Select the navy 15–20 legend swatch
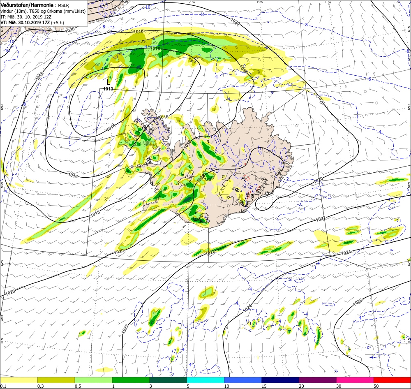411x389 pixels. tap(280, 380)
